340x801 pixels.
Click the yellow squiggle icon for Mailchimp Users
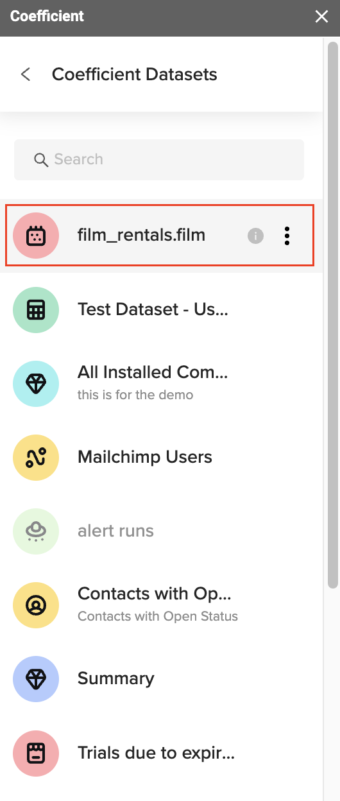pyautogui.click(x=36, y=458)
